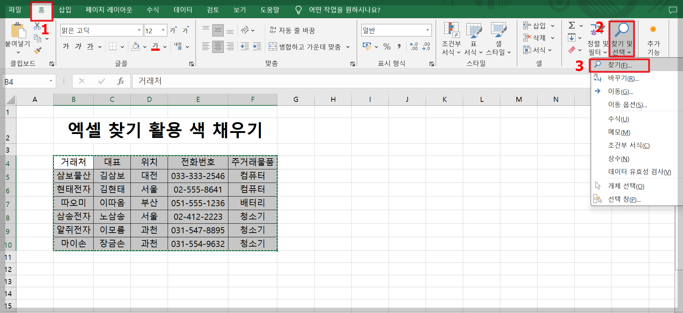Toggle italic formatting (가)
The width and height of the screenshot is (683, 313).
tap(78, 46)
